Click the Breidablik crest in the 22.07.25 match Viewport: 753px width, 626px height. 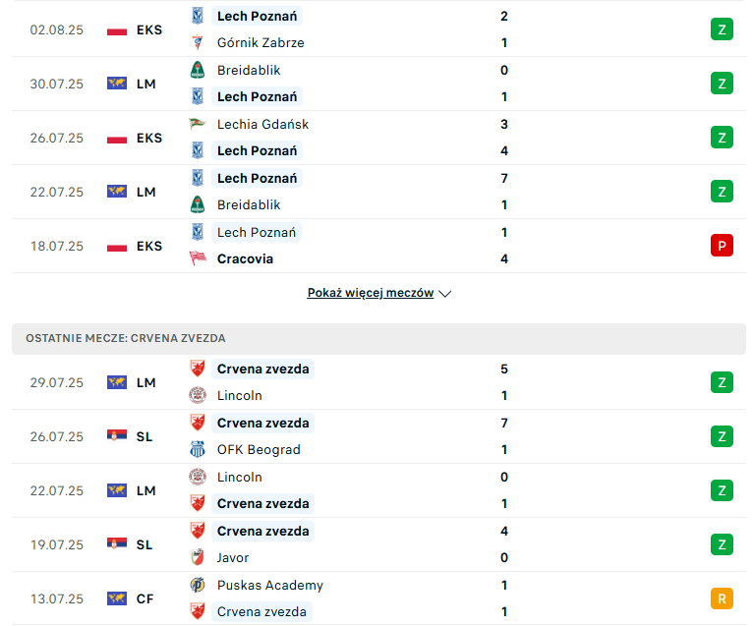click(x=198, y=205)
